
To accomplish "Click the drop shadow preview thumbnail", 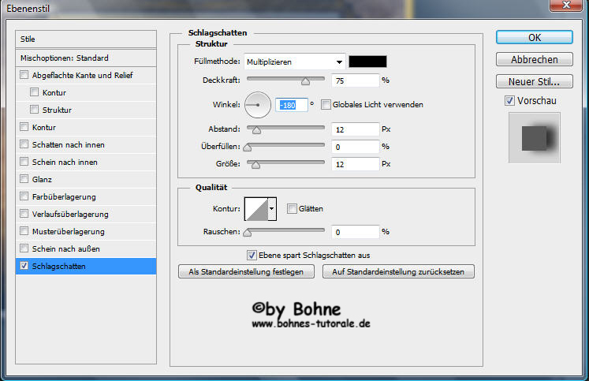I will click(x=534, y=138).
